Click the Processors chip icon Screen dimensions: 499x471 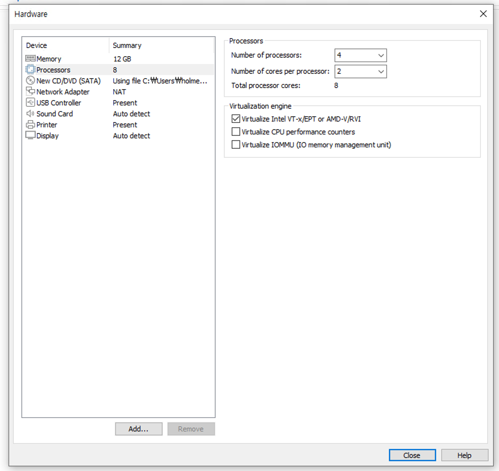pyautogui.click(x=30, y=69)
